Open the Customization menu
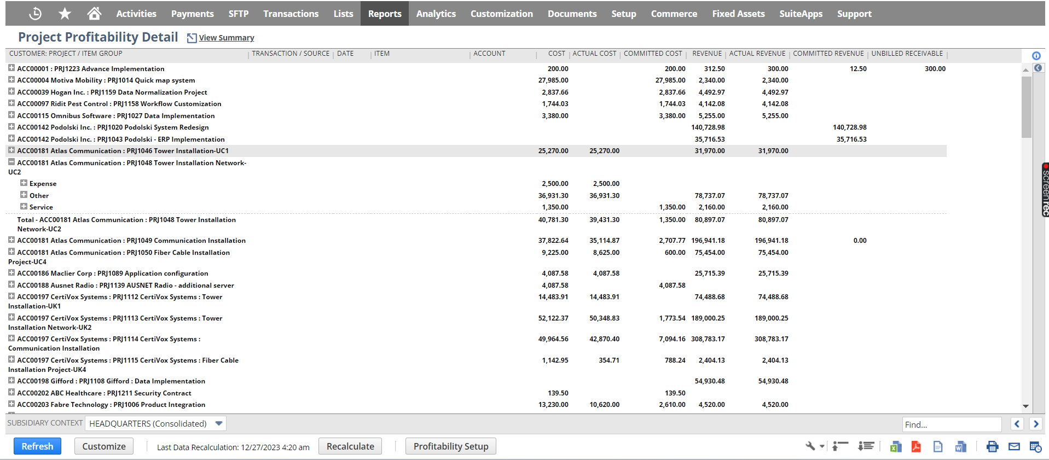The height and width of the screenshot is (460, 1049). pyautogui.click(x=502, y=14)
